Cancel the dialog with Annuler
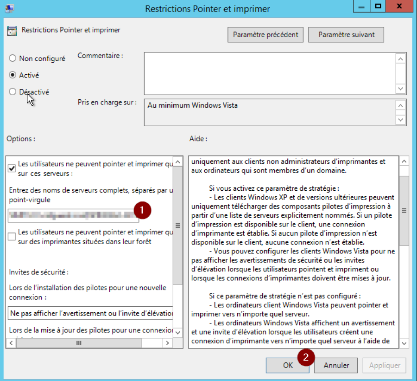This screenshot has width=417, height=381. 336,365
